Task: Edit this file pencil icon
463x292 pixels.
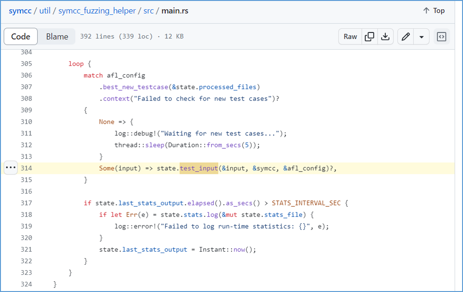Action: (x=406, y=37)
